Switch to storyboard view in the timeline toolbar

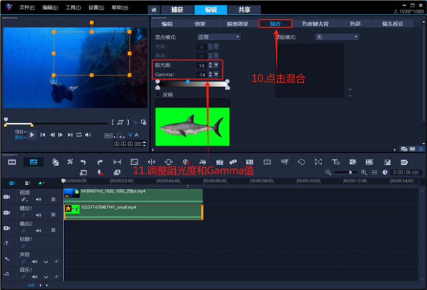(12, 162)
